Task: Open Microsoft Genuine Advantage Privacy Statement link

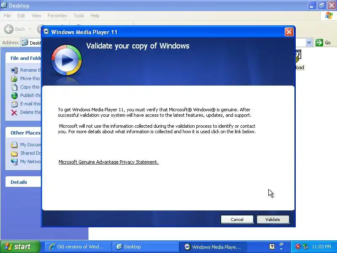Action: pos(109,162)
